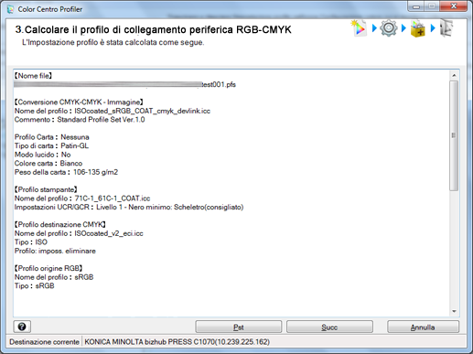The image size is (473, 354).
Task: Click the 71C-1_61C-1_COAT.icc printer profile name
Action: pyautogui.click(x=113, y=198)
